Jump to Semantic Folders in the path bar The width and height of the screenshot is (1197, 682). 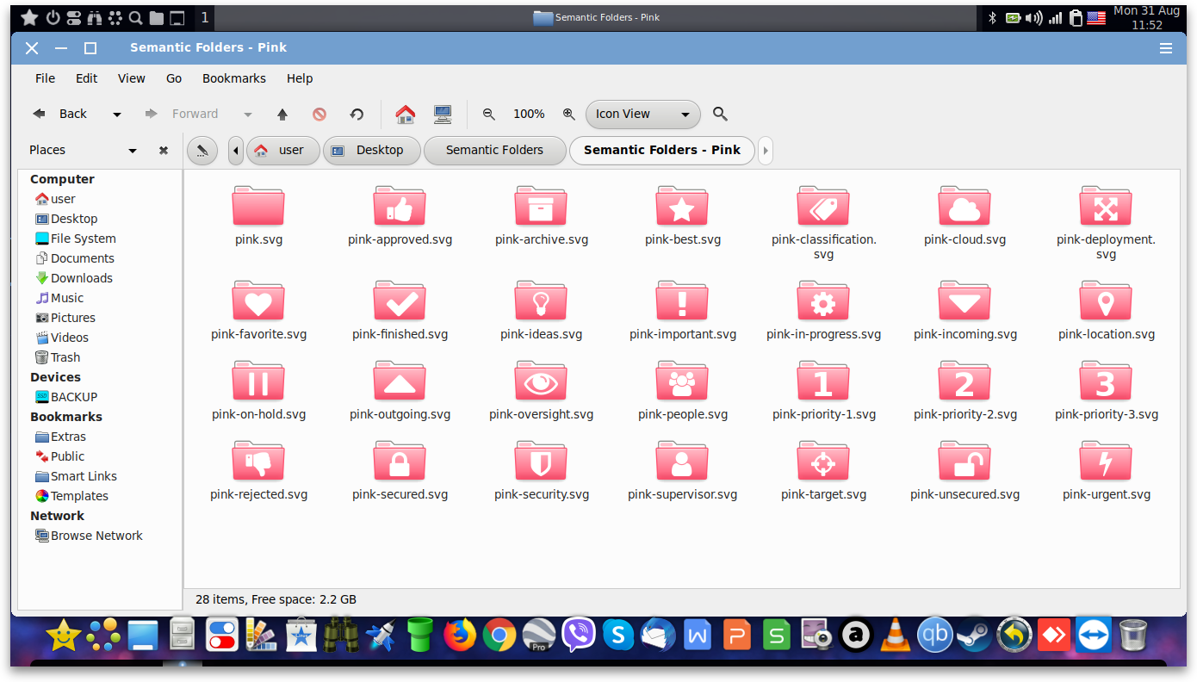pyautogui.click(x=495, y=151)
